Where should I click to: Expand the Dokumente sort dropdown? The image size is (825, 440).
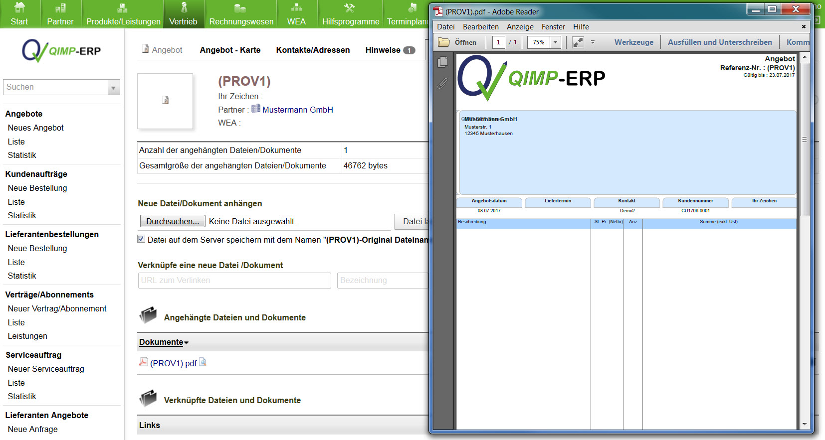click(186, 343)
